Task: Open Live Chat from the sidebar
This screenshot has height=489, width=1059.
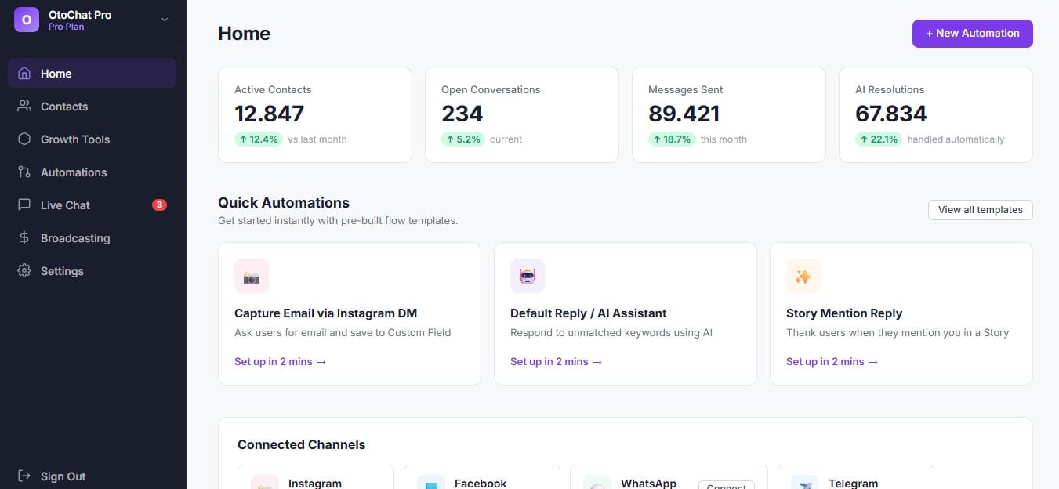Action: click(92, 205)
